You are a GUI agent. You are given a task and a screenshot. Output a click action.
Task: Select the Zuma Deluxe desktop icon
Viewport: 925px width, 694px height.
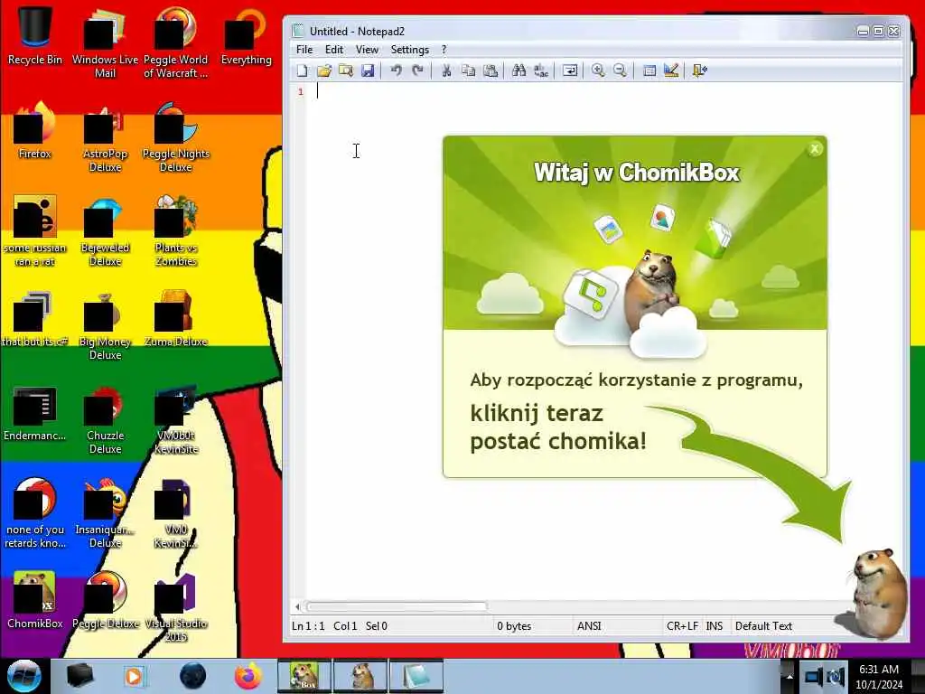tap(176, 317)
